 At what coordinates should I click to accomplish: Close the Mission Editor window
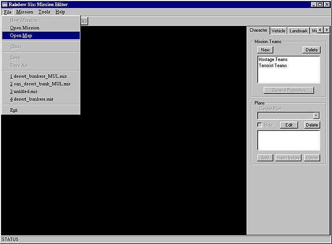click(x=327, y=4)
